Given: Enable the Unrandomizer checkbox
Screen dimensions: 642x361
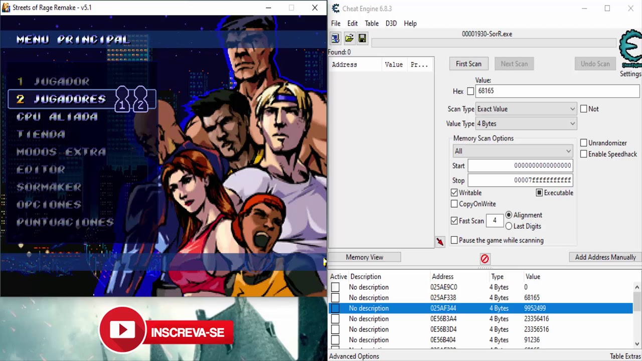Looking at the screenshot, I should tap(583, 143).
